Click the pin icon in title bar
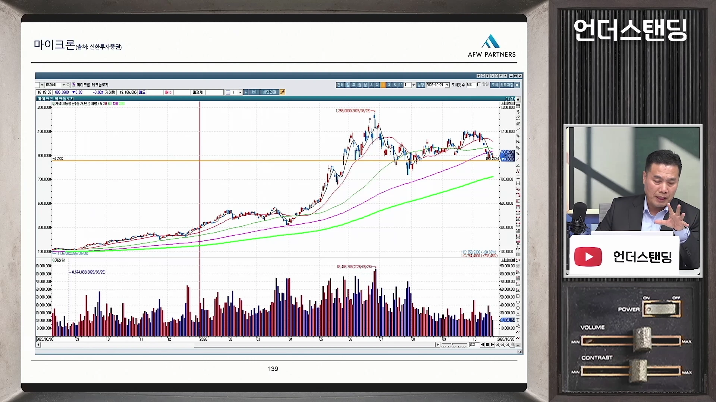Viewport: 716px width, 402px height. 501,76
